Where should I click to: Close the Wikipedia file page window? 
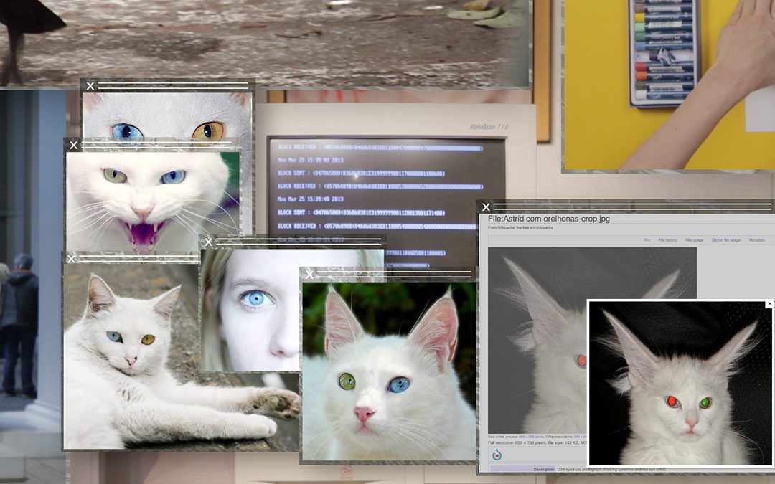[x=486, y=207]
